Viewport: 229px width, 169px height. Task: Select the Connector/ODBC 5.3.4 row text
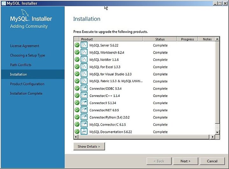tap(105, 88)
